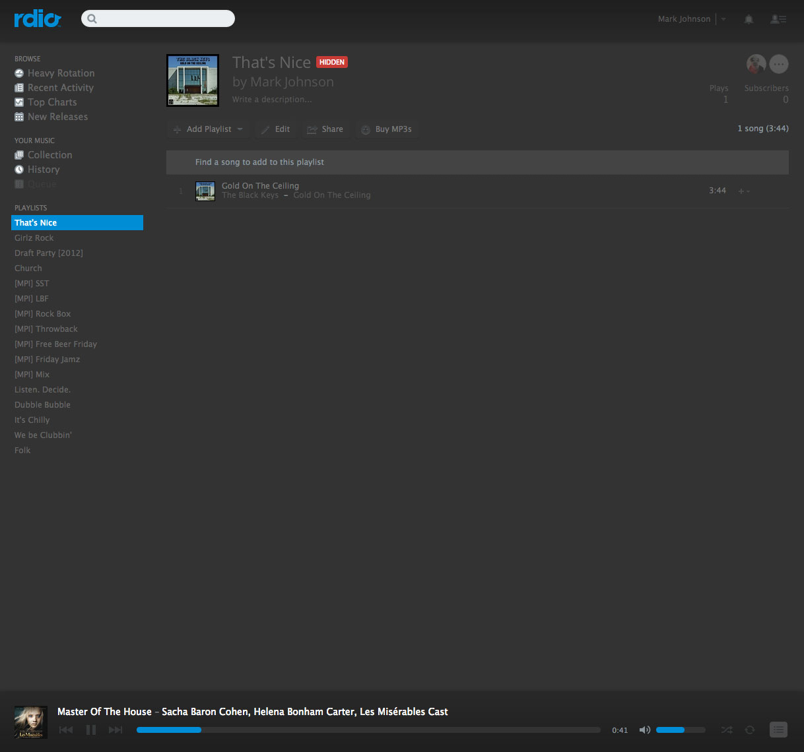The image size is (804, 752).
Task: Open Gold On The Ceiling album link
Action: (332, 195)
